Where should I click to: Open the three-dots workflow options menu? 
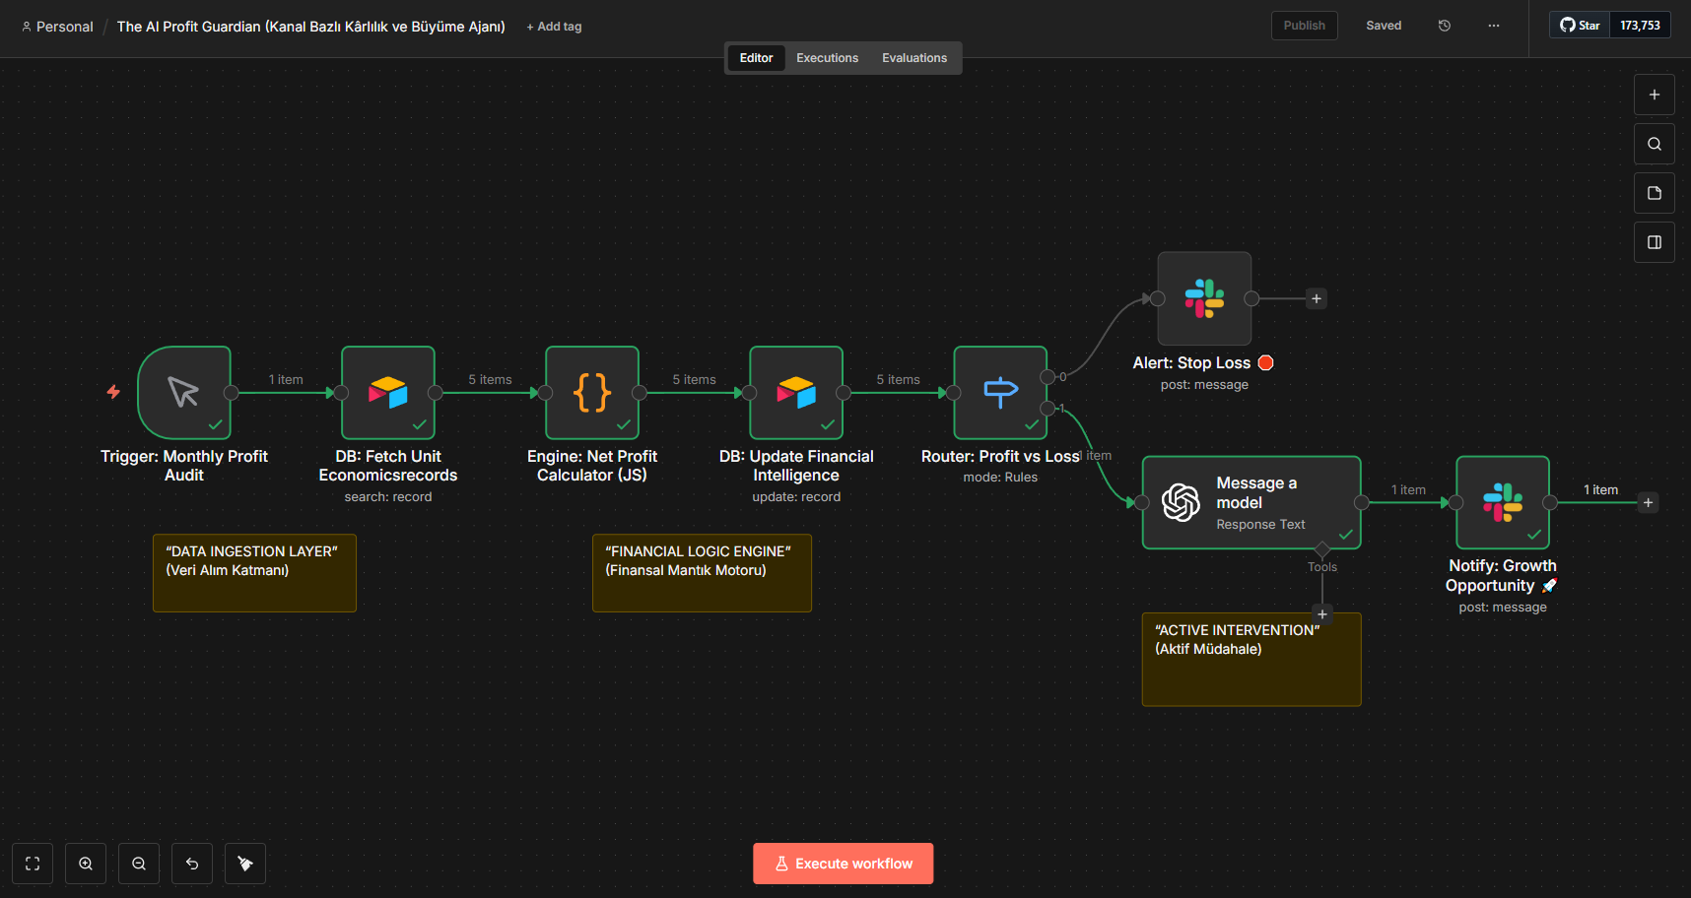(1494, 26)
